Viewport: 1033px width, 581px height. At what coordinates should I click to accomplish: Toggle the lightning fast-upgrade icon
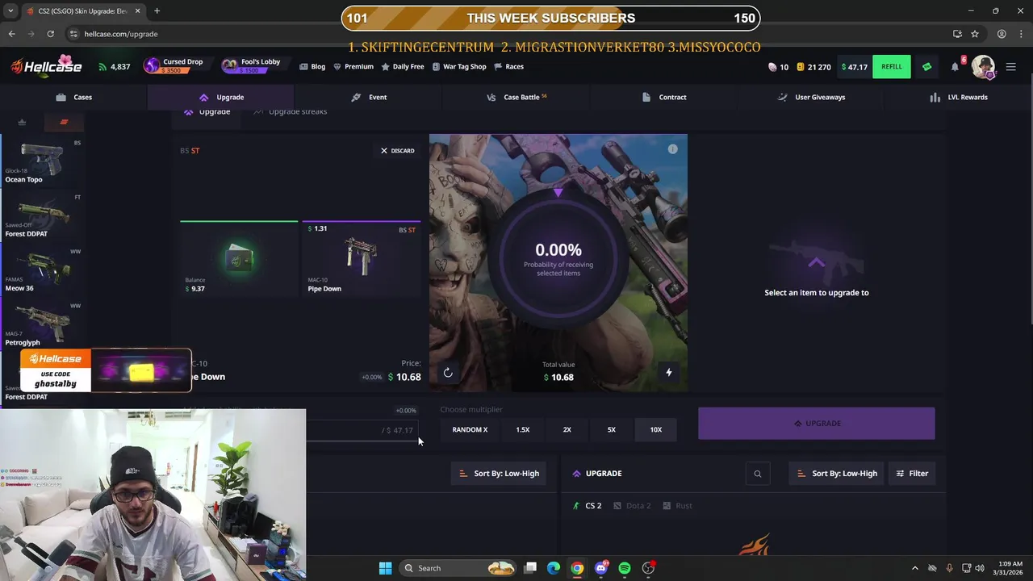point(668,372)
